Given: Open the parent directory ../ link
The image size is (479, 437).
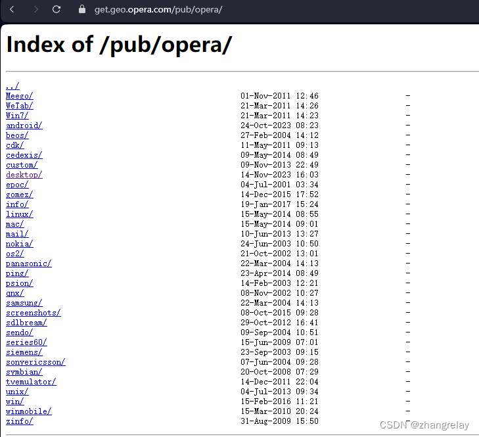Looking at the screenshot, I should tap(12, 86).
